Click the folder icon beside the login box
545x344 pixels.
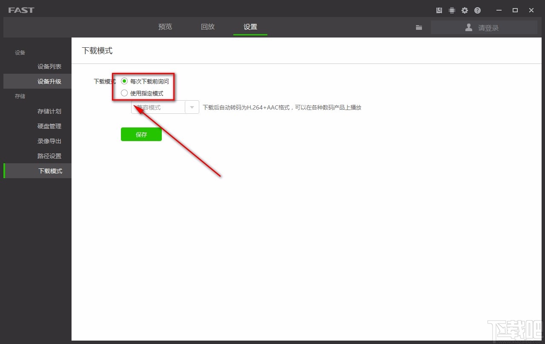419,27
